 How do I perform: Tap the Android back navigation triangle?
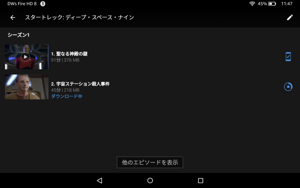(x=100, y=181)
